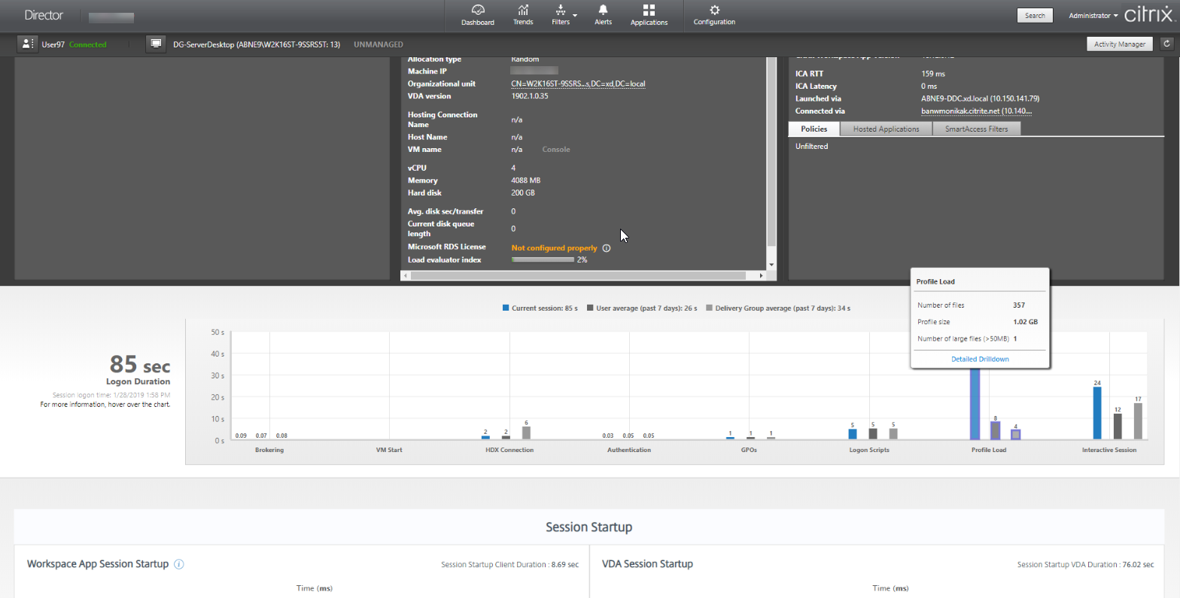Viewport: 1180px width, 598px height.
Task: Click the Workspace App Session Startup info icon
Action: pos(179,564)
